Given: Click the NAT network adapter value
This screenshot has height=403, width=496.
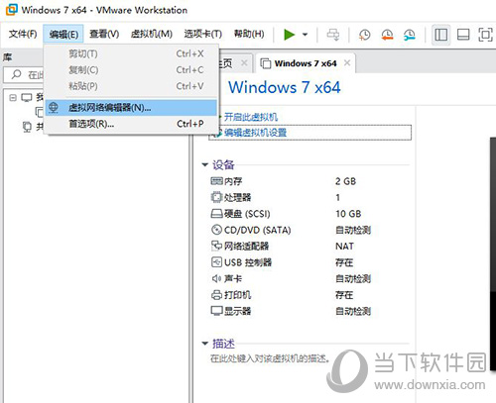Looking at the screenshot, I should (344, 247).
